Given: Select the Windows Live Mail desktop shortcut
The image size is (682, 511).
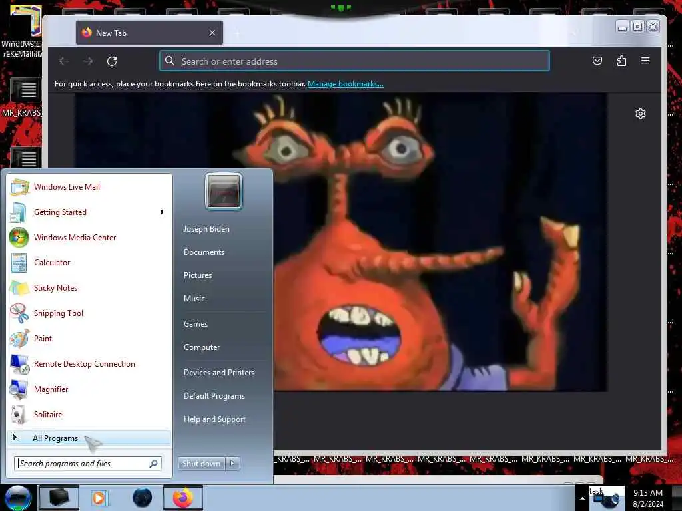Looking at the screenshot, I should click(x=22, y=31).
